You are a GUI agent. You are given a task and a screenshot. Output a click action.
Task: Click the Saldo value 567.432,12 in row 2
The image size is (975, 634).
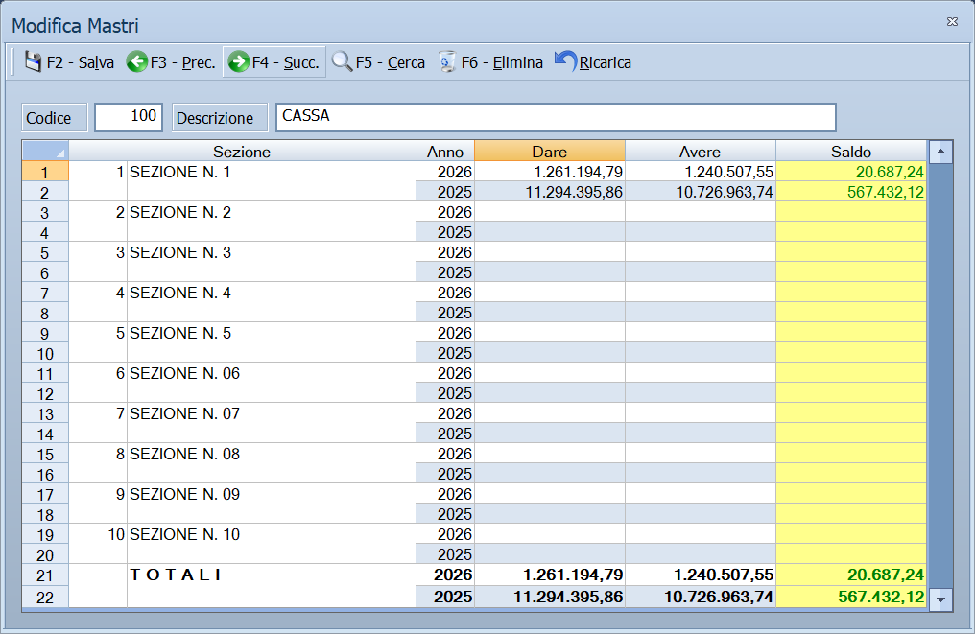point(851,192)
